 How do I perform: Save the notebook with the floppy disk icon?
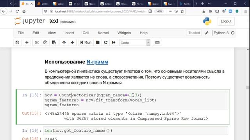tap(17, 42)
